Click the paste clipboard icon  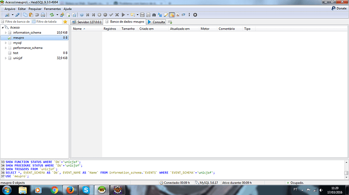click(31, 15)
